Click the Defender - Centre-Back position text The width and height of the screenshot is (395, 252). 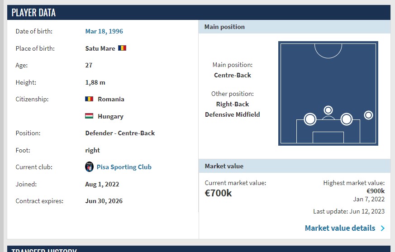coord(120,133)
